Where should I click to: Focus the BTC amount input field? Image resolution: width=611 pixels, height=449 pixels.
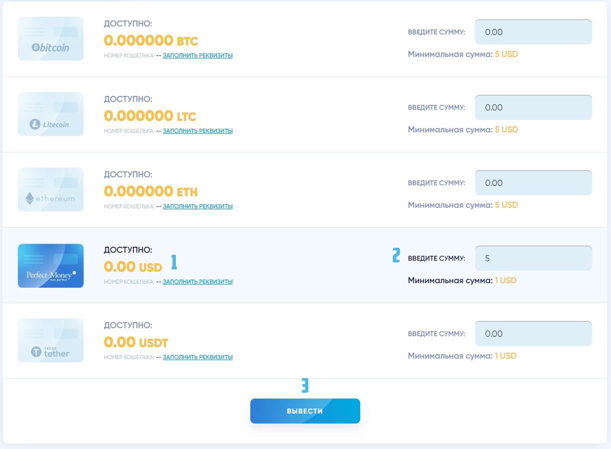[x=534, y=32]
